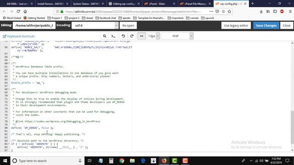Go to the browser home page
This screenshot has width=294, height=165.
coord(25,11)
